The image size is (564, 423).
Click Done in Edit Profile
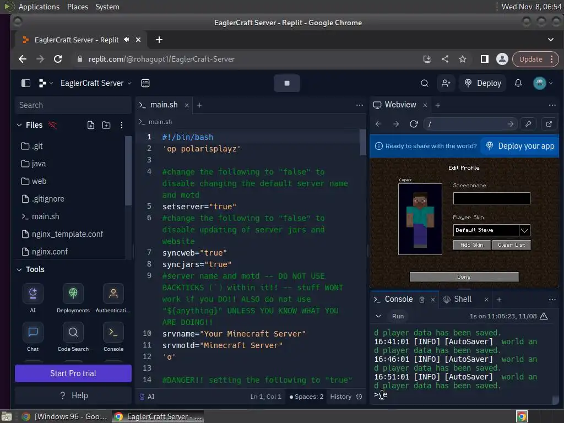(464, 277)
